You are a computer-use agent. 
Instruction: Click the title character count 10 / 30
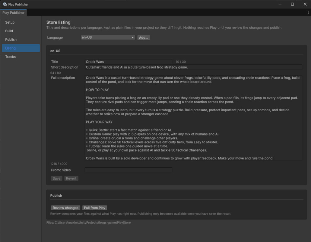(x=181, y=62)
